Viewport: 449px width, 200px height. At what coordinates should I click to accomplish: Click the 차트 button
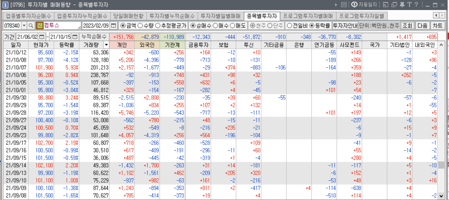pyautogui.click(x=438, y=26)
